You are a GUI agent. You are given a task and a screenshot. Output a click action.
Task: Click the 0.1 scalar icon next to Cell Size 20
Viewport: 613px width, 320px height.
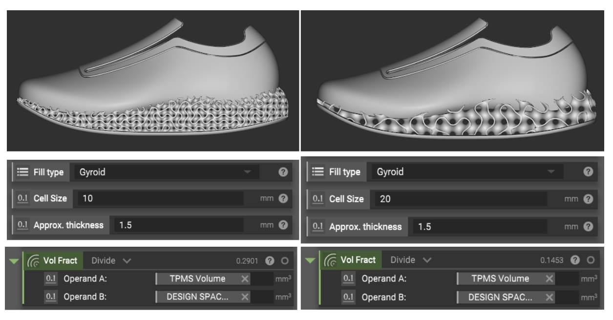pos(318,199)
